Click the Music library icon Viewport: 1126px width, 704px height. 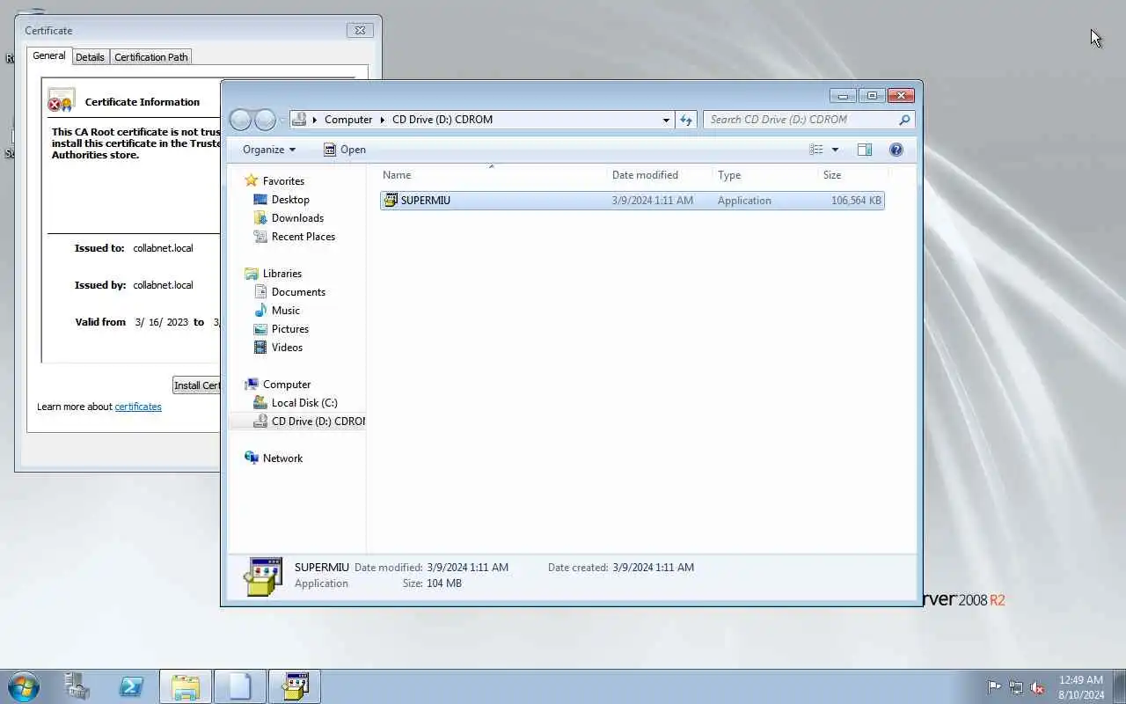point(260,311)
